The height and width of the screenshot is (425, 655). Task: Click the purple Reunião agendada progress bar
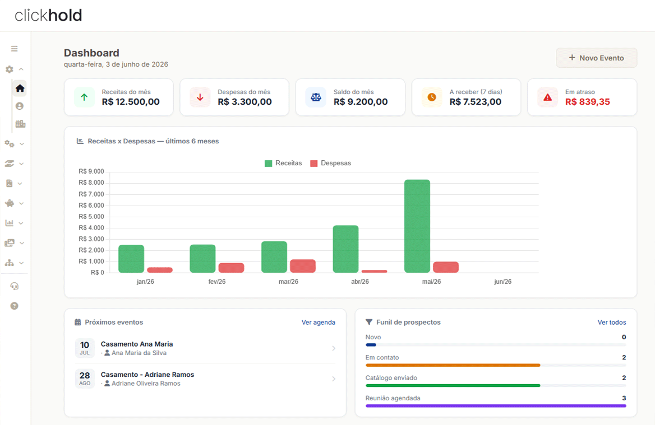[496, 406]
